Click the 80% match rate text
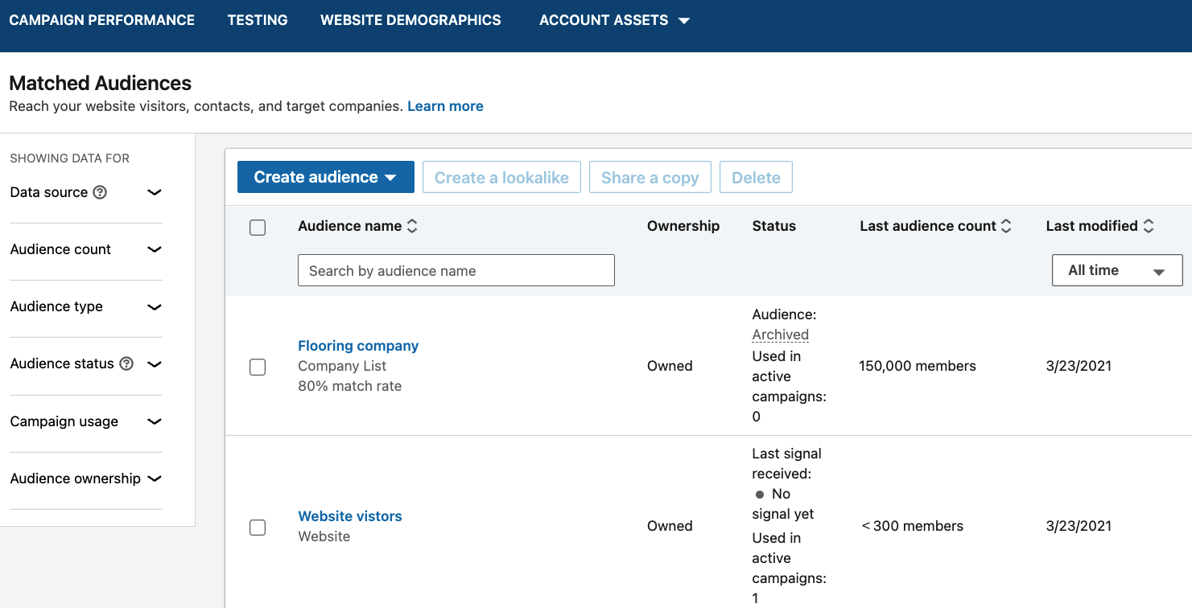 click(349, 386)
